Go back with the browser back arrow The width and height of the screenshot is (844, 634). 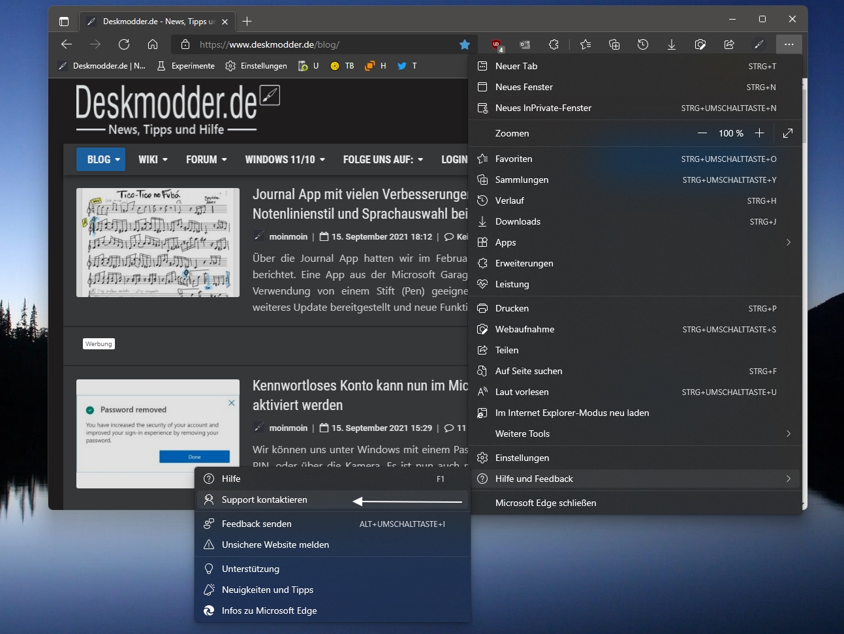point(67,44)
